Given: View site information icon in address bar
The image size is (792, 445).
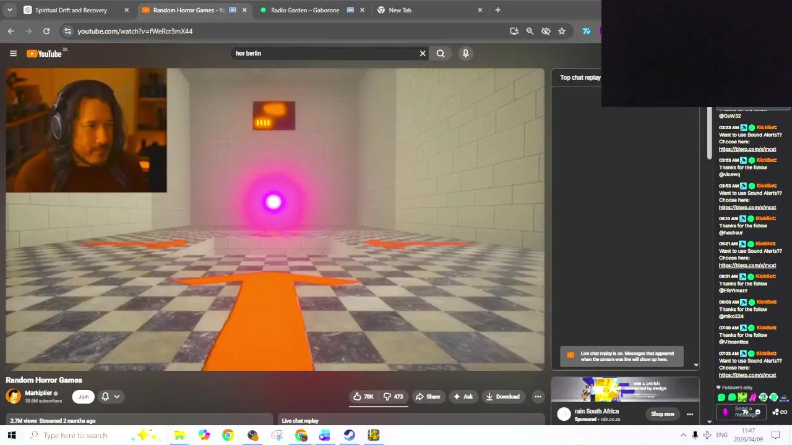Looking at the screenshot, I should pyautogui.click(x=67, y=31).
